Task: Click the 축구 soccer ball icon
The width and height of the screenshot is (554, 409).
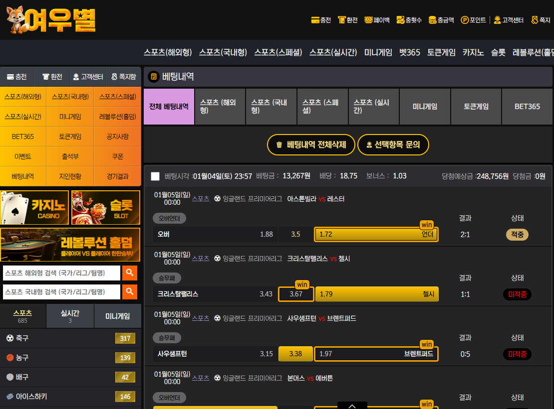Action: [x=10, y=338]
